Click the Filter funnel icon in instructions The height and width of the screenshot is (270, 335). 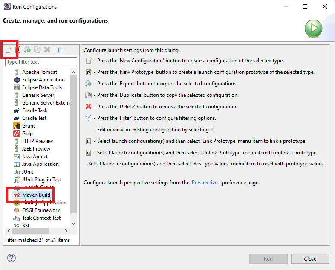(88, 118)
